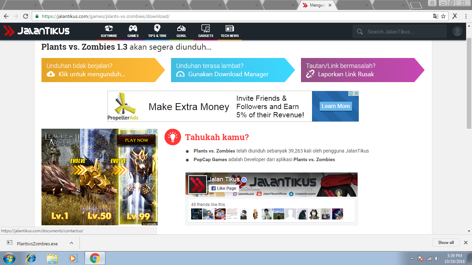Click the translate page icon
Image resolution: width=472 pixels, height=265 pixels.
click(436, 16)
